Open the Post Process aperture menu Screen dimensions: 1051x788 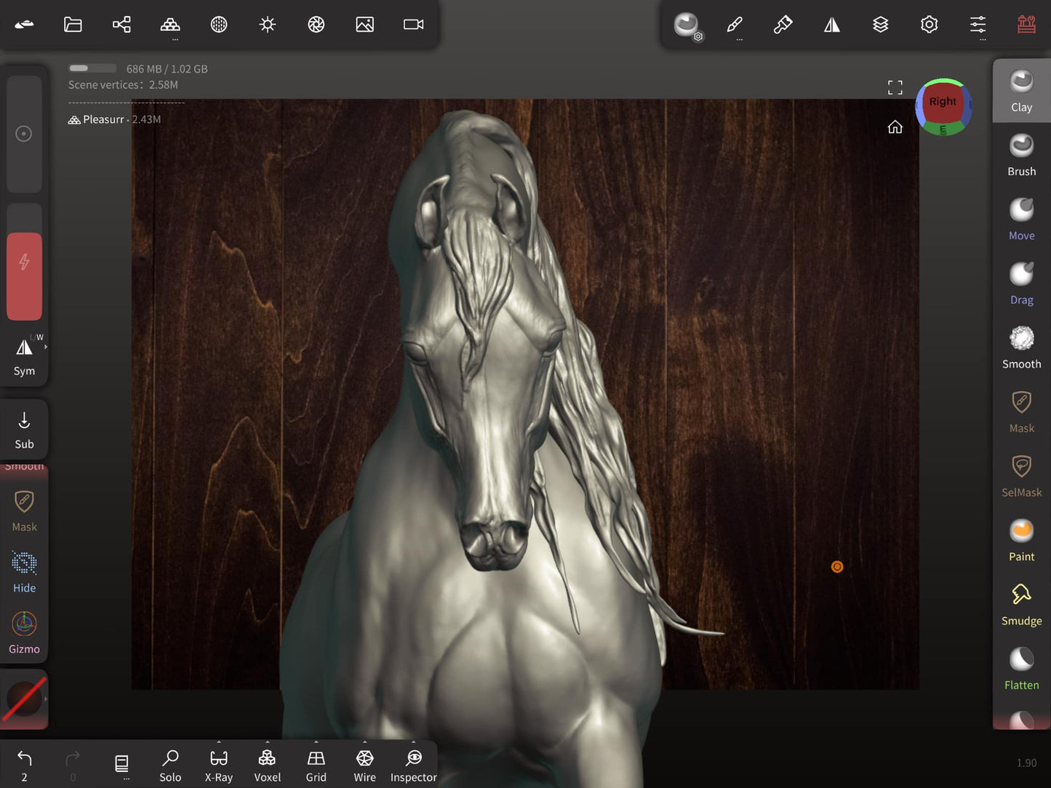coord(316,24)
